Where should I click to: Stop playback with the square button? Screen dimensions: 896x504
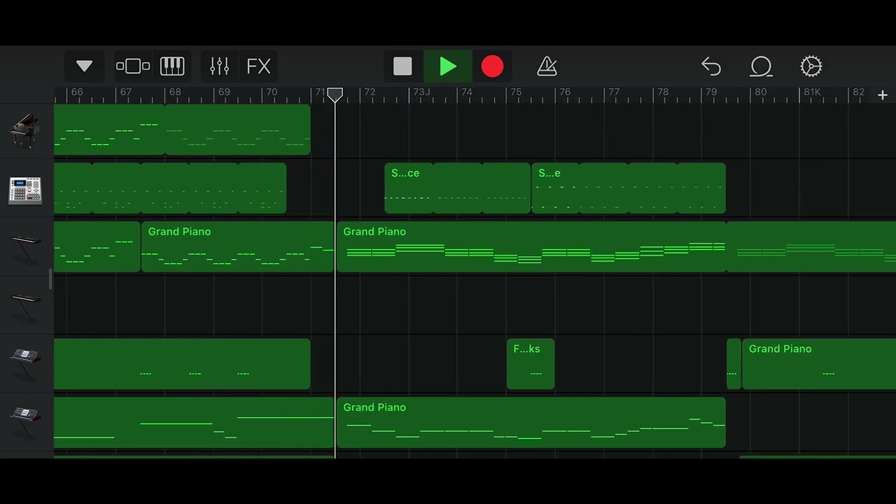tap(402, 66)
